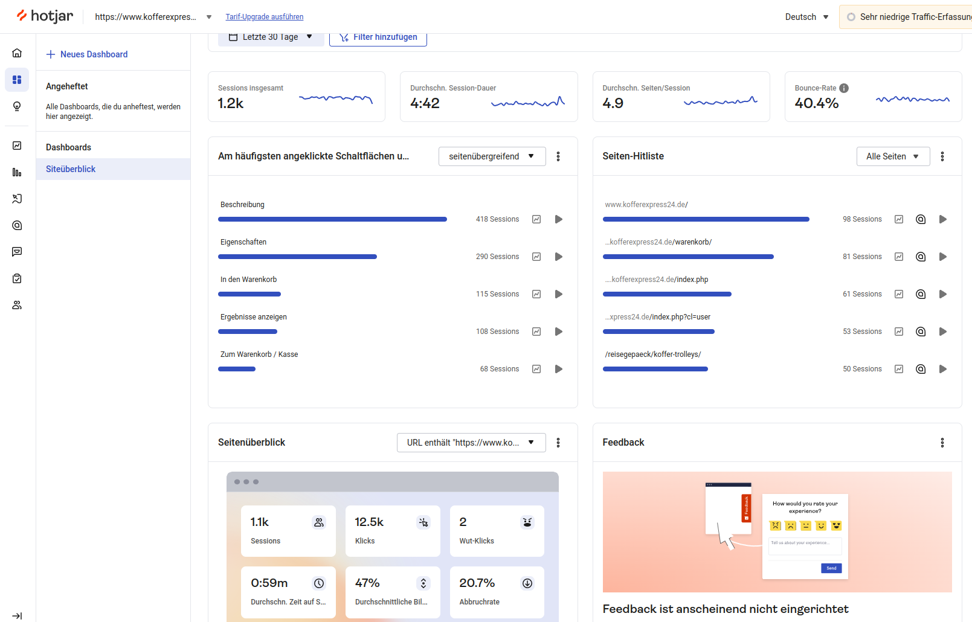Image resolution: width=972 pixels, height=622 pixels.
Task: Expand the sidebar with the arrow icon
Action: click(17, 616)
